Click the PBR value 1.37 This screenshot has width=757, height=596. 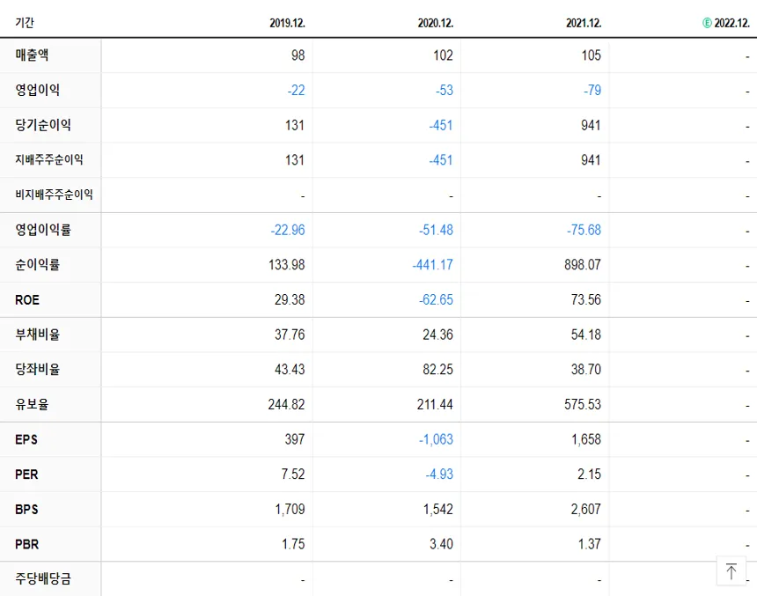coord(590,544)
